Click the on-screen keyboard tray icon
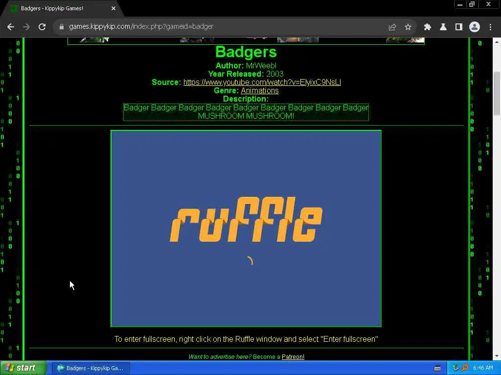This screenshot has width=501, height=375. click(x=437, y=368)
